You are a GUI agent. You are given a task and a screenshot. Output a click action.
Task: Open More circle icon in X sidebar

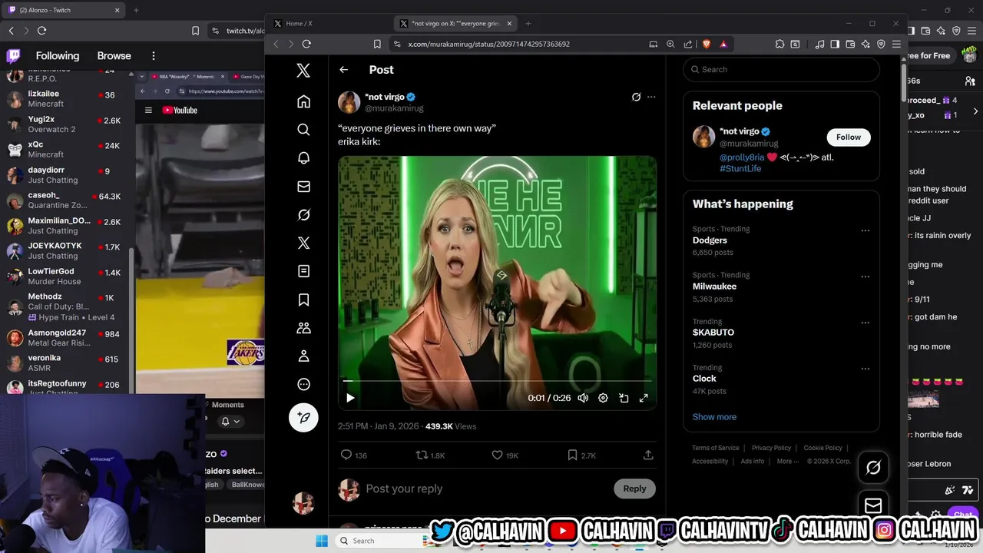303,384
